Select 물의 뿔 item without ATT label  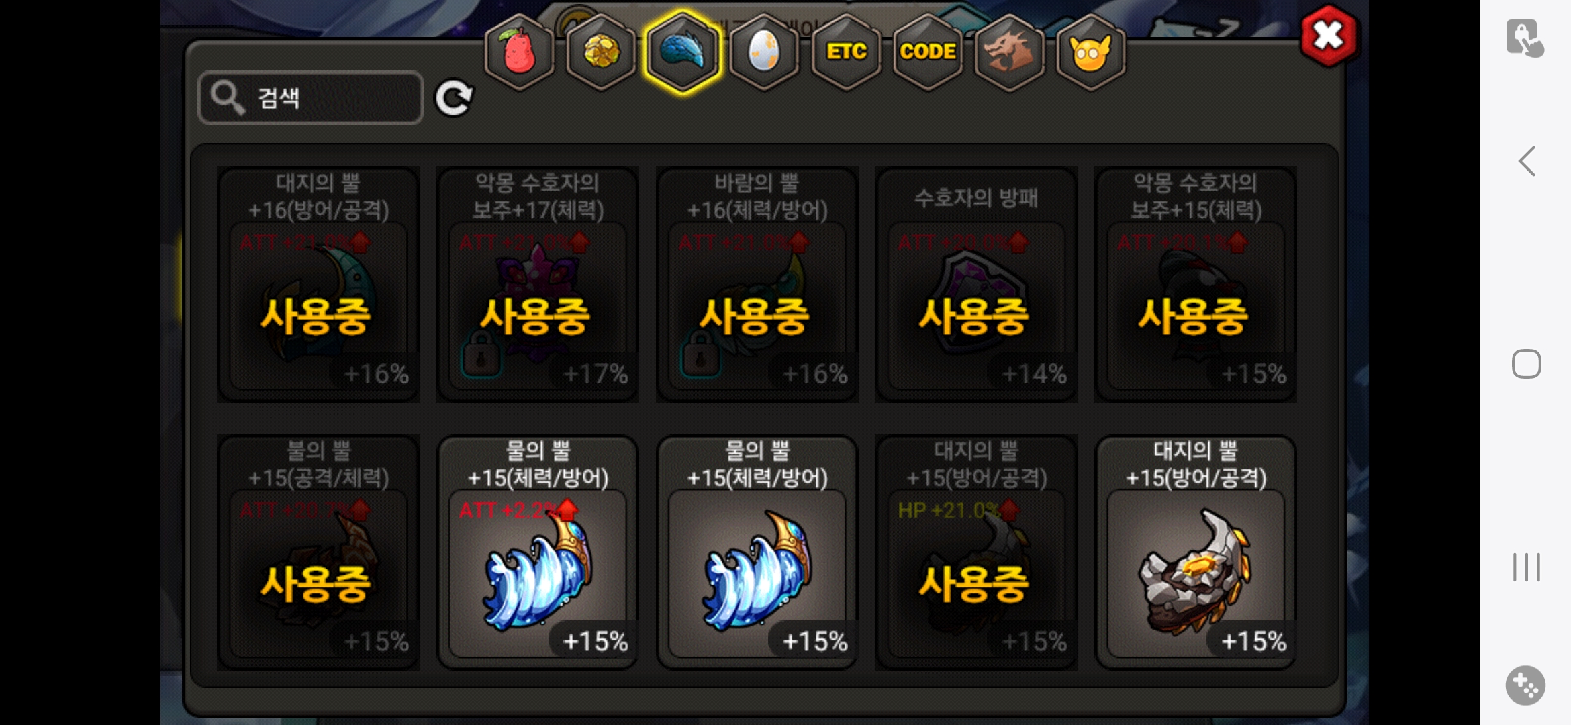point(757,552)
